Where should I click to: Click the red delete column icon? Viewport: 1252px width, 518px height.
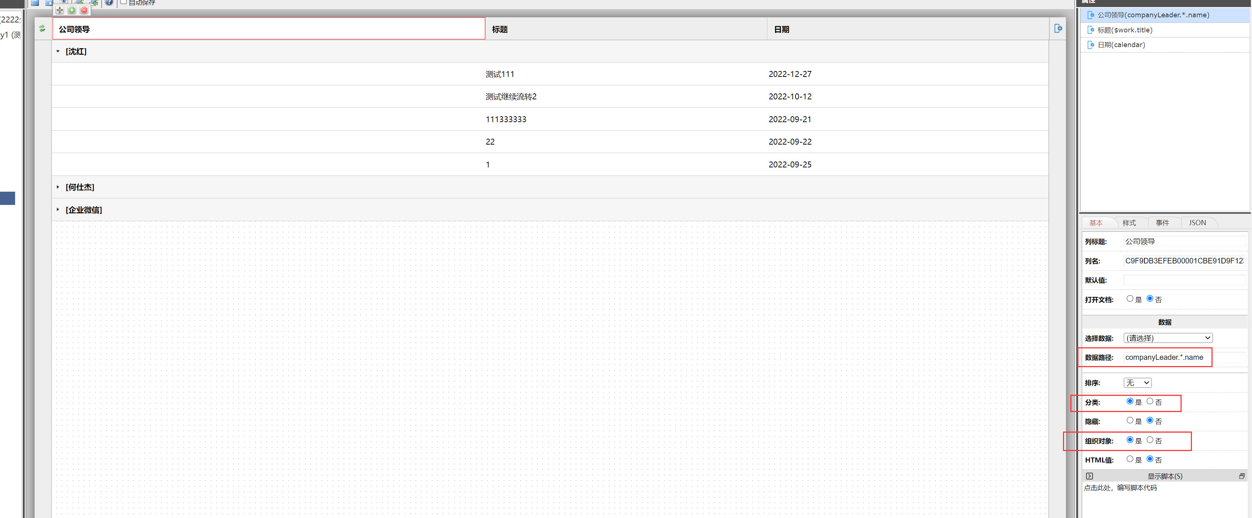(x=84, y=10)
